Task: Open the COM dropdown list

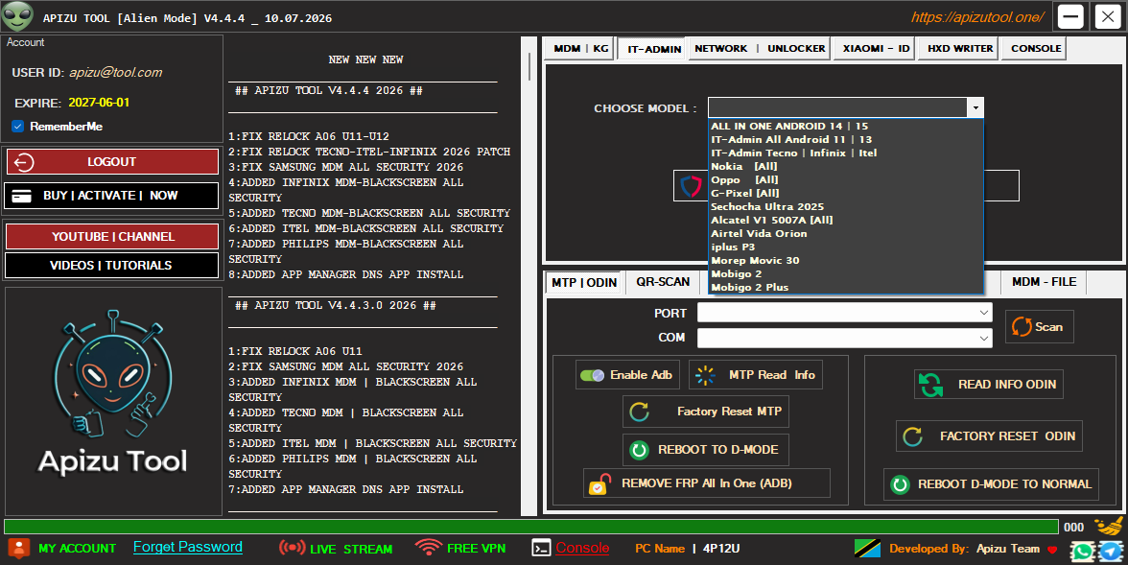Action: pyautogui.click(x=844, y=338)
